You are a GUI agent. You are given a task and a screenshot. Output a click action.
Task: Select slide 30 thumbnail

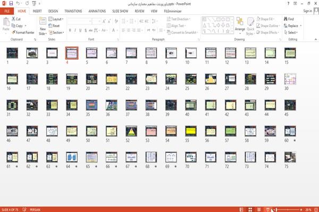pos(290,79)
